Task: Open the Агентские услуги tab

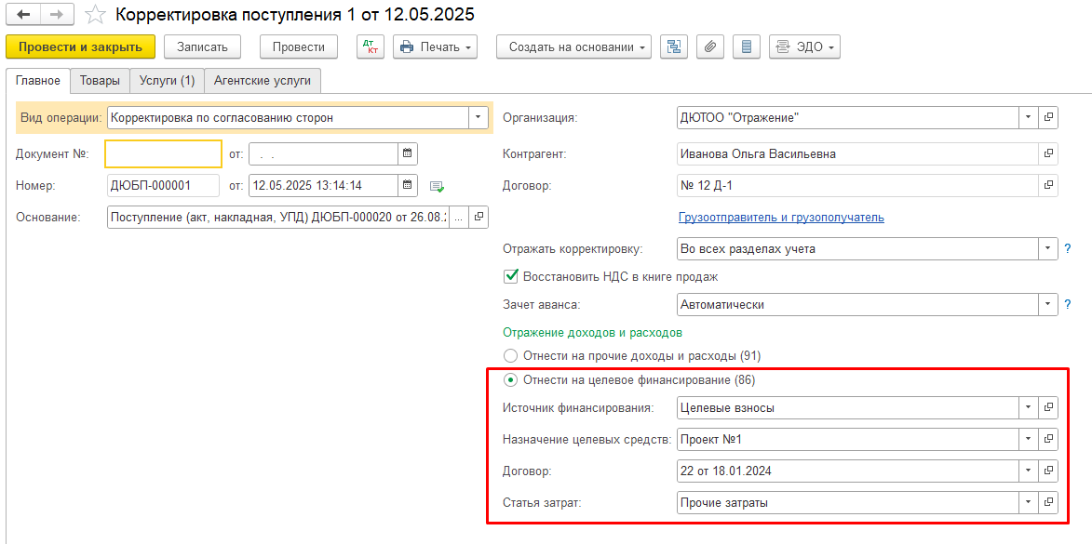Action: click(263, 81)
